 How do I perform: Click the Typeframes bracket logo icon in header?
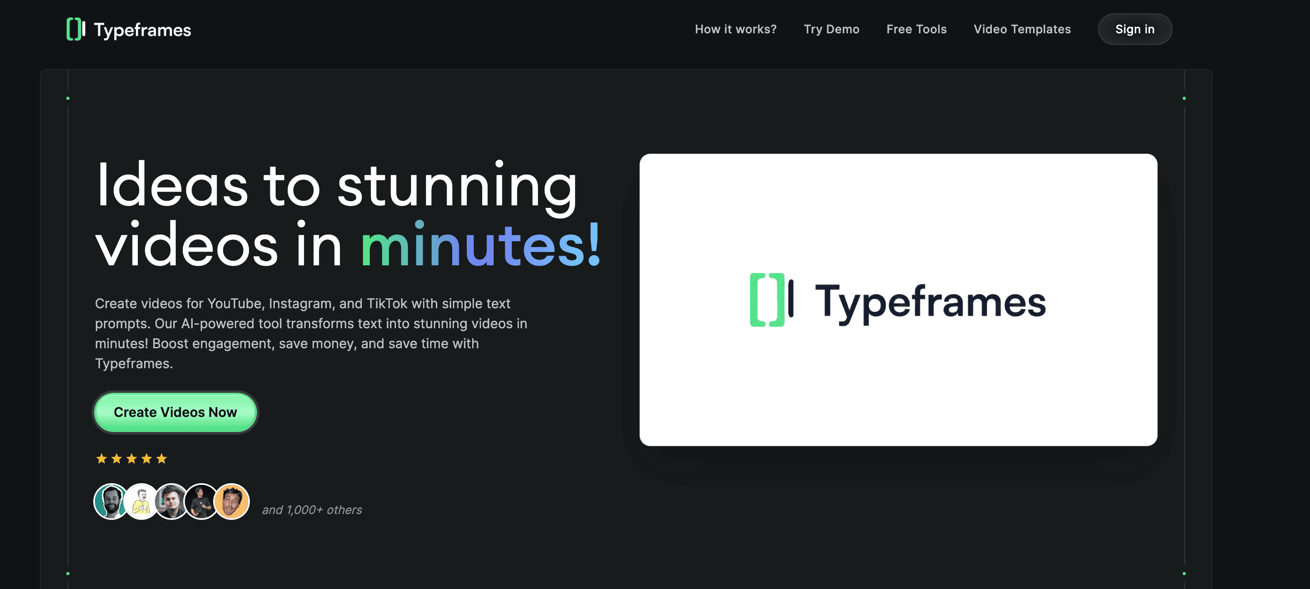click(x=75, y=30)
